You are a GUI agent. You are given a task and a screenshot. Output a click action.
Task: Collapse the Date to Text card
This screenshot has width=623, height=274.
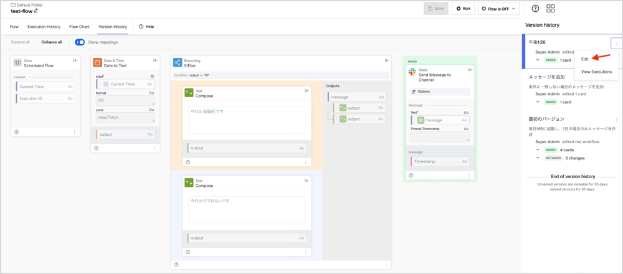click(155, 60)
